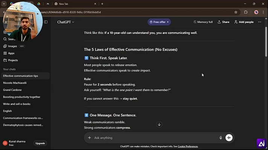Open the Write and sell e-books chat
The width and height of the screenshot is (268, 150).
(x=25, y=104)
